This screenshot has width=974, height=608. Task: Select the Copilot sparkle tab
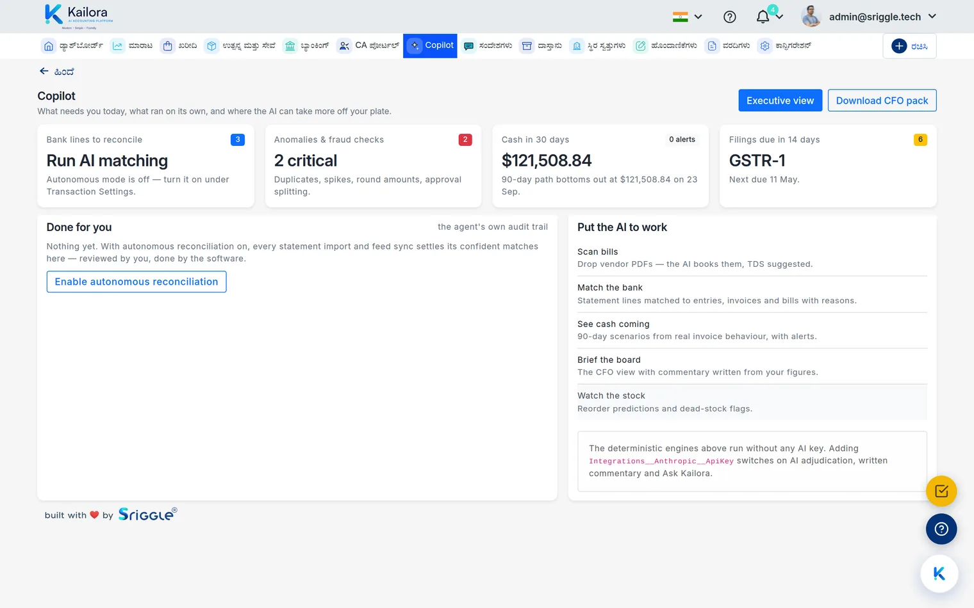point(430,45)
